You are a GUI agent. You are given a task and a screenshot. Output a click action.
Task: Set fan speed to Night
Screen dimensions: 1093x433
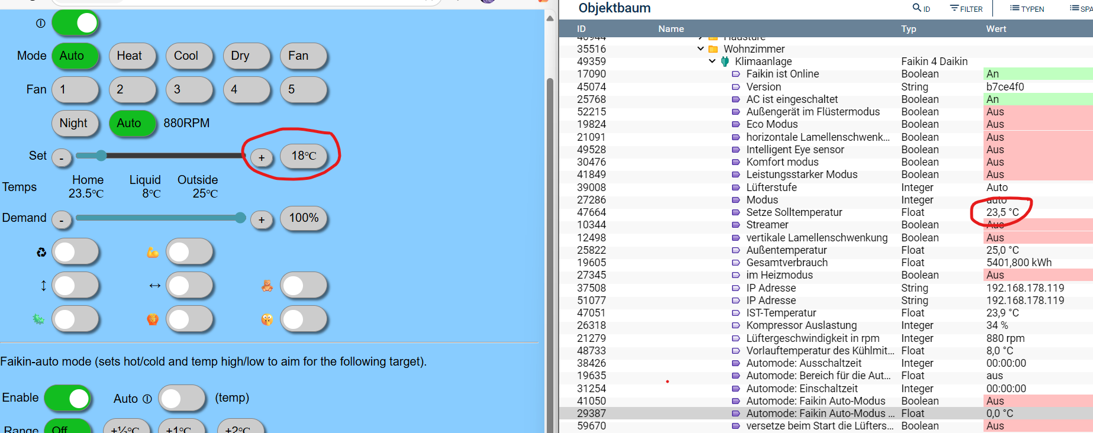pyautogui.click(x=74, y=123)
